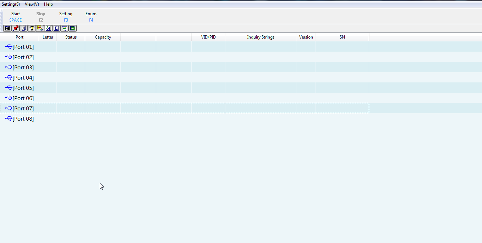Click the font size AA toolbar icon
The height and width of the screenshot is (243, 482).
coord(48,28)
